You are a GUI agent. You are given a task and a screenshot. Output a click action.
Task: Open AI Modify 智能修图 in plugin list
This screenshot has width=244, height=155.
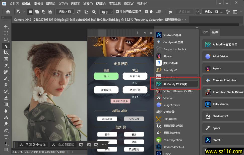click(175, 84)
